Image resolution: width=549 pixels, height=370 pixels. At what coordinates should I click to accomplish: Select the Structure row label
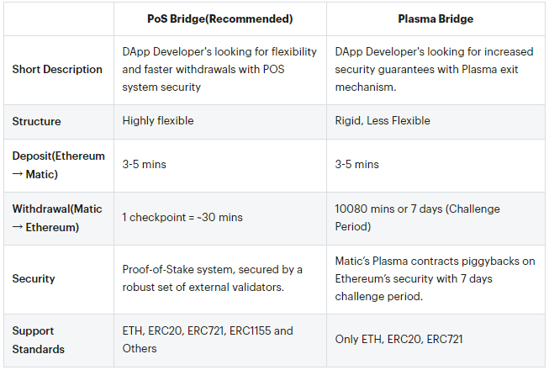click(36, 121)
